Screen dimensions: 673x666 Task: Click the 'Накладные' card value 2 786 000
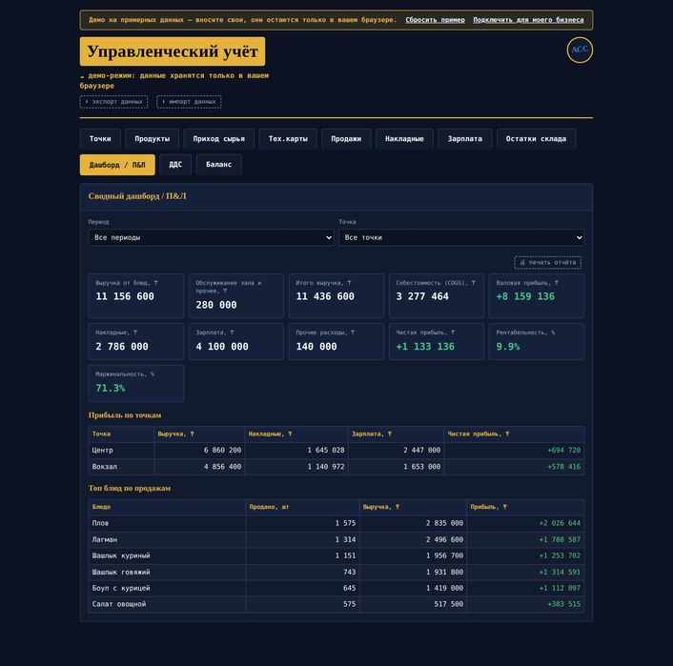(x=121, y=346)
